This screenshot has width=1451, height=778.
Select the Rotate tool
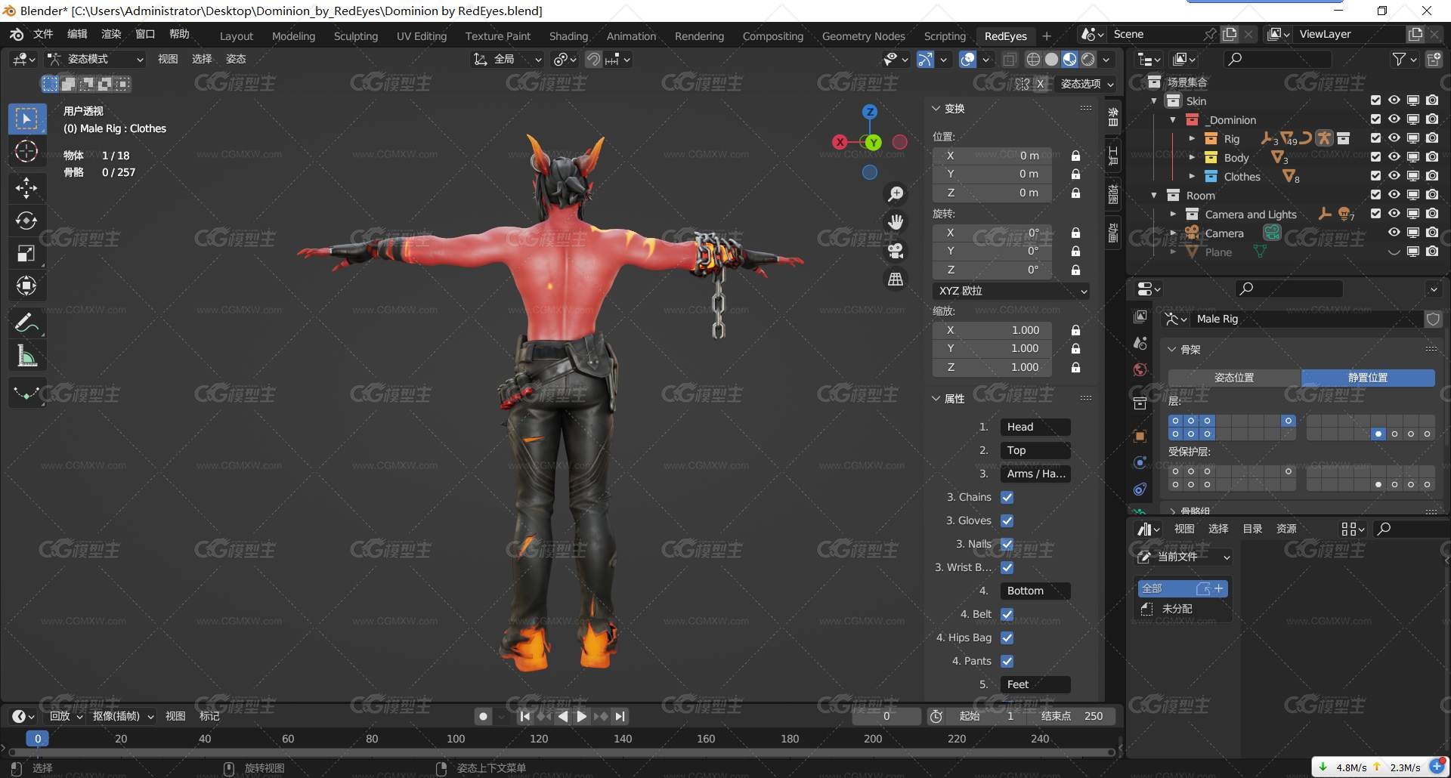click(26, 221)
